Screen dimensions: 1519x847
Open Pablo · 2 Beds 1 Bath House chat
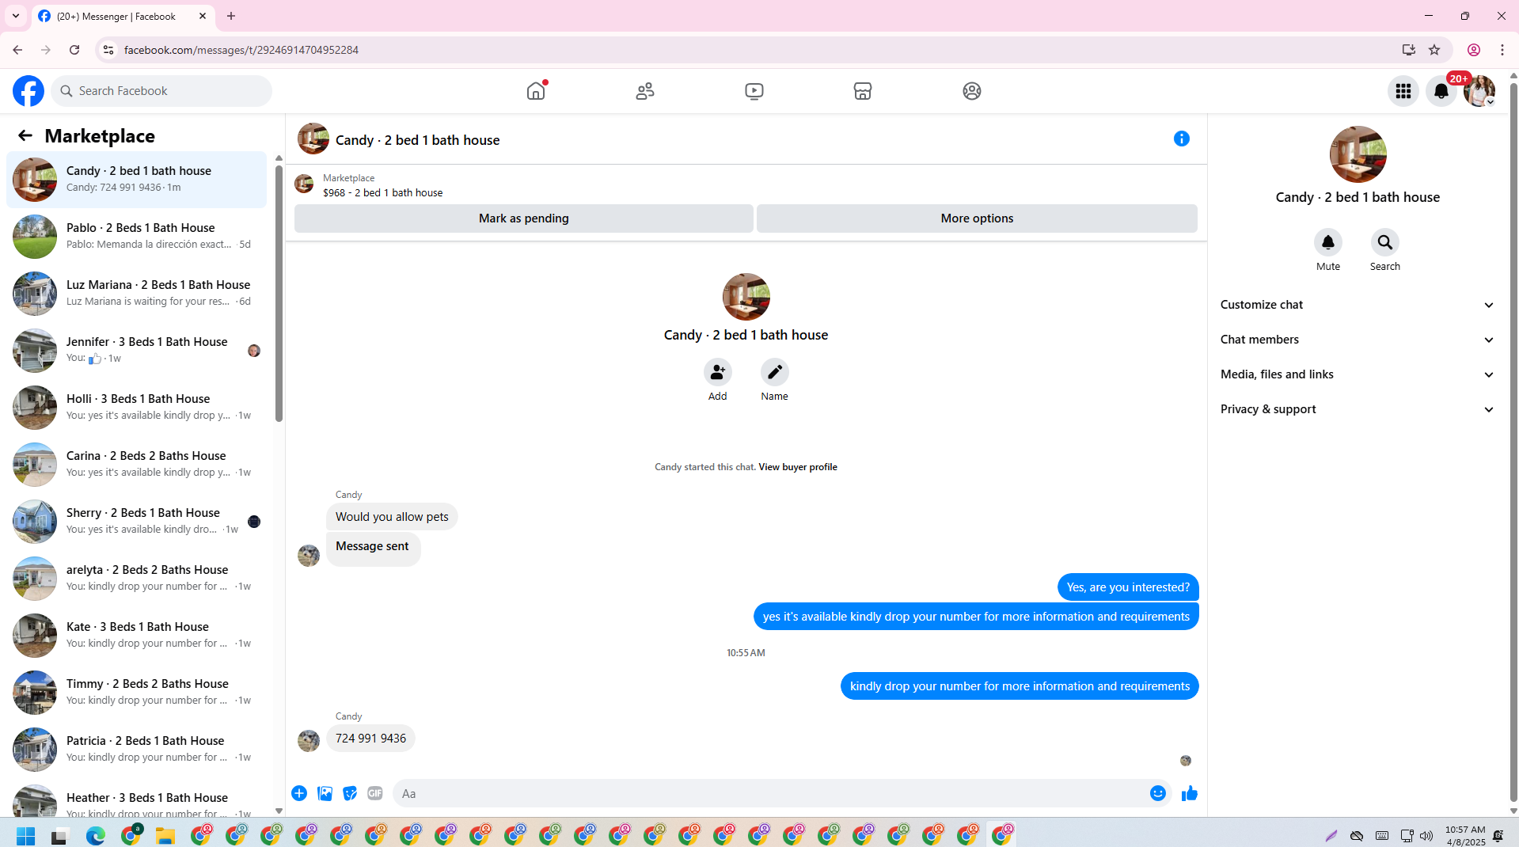[x=137, y=237]
